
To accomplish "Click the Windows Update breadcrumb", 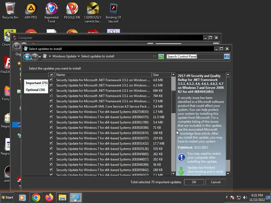I will pyautogui.click(x=64, y=56).
